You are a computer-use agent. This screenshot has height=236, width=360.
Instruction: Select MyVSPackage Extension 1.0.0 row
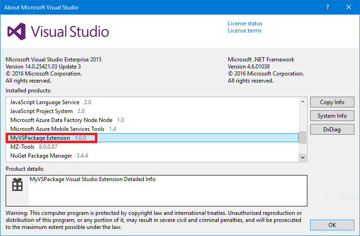tap(152, 138)
